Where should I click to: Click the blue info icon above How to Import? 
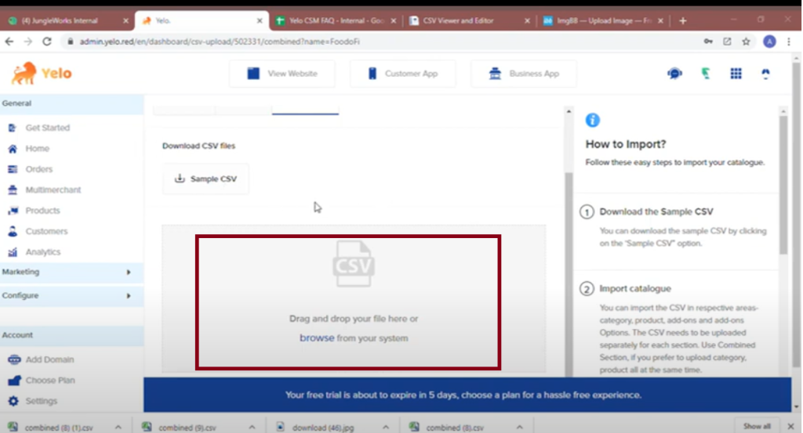click(x=593, y=120)
